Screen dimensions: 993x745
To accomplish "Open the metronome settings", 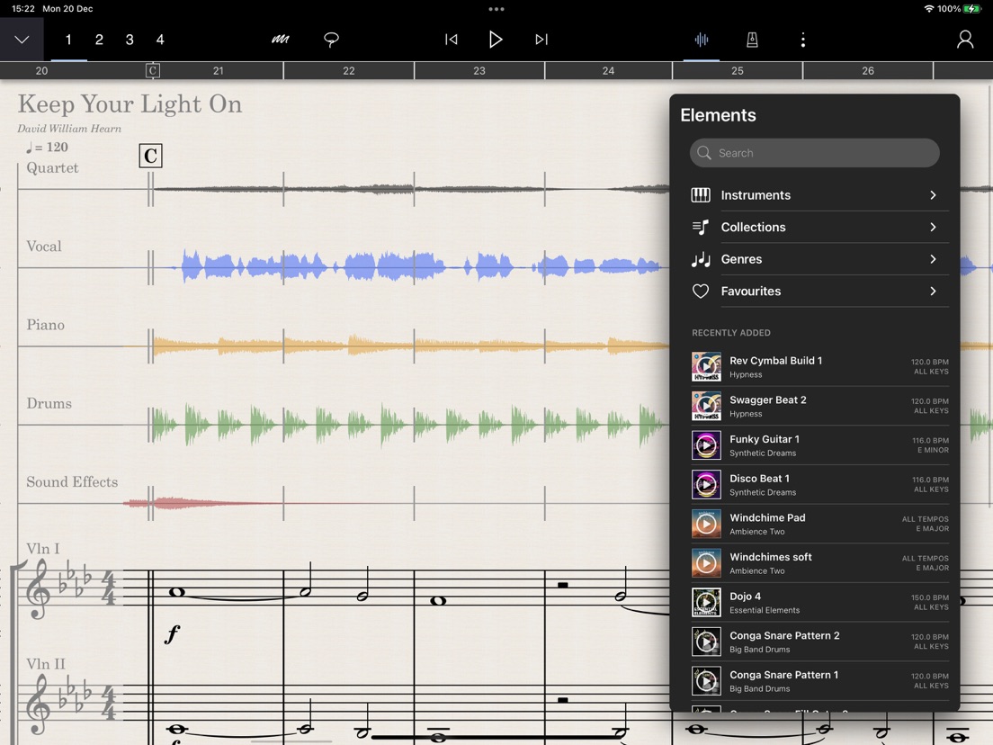I will click(752, 40).
